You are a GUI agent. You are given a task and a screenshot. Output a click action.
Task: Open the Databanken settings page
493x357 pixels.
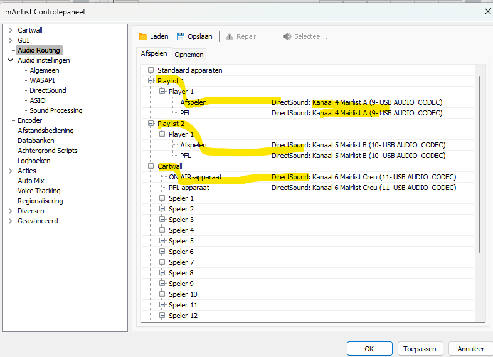[x=36, y=141]
